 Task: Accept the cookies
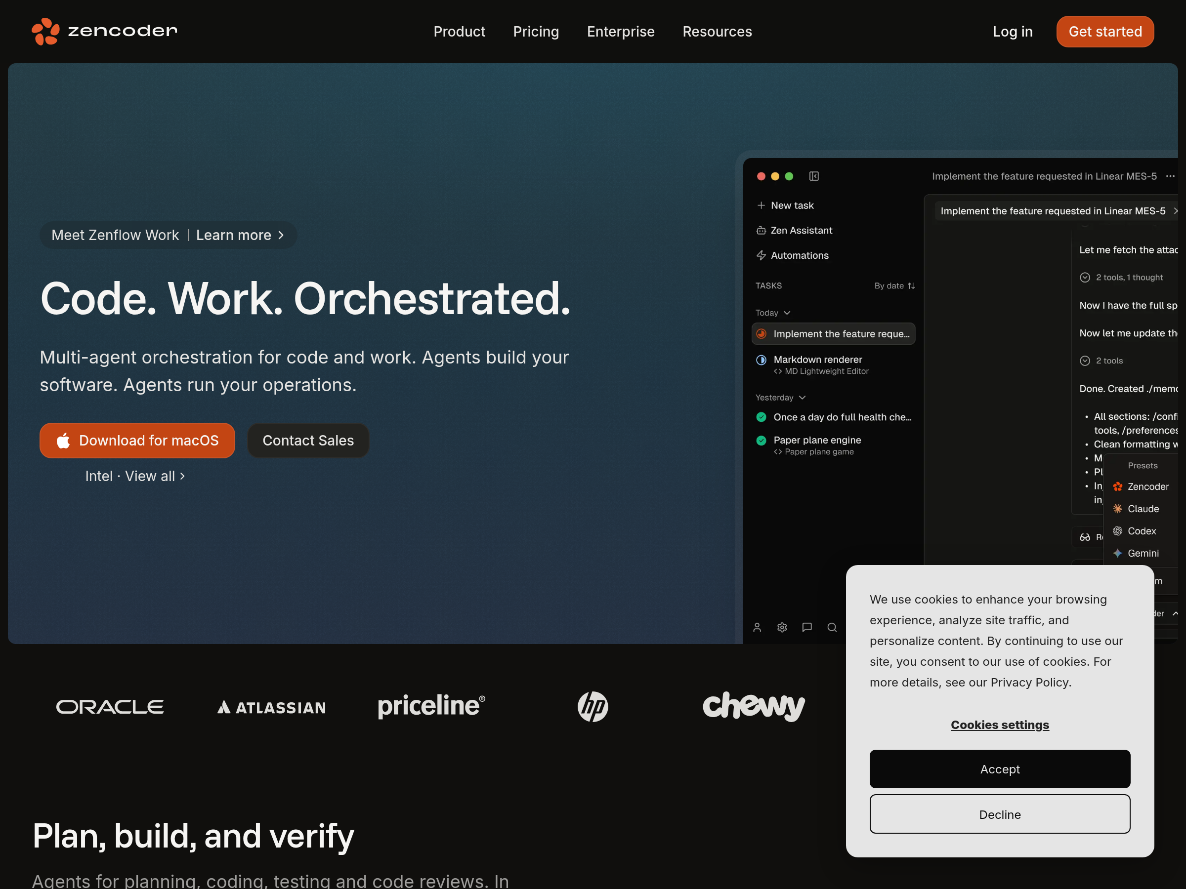click(999, 768)
